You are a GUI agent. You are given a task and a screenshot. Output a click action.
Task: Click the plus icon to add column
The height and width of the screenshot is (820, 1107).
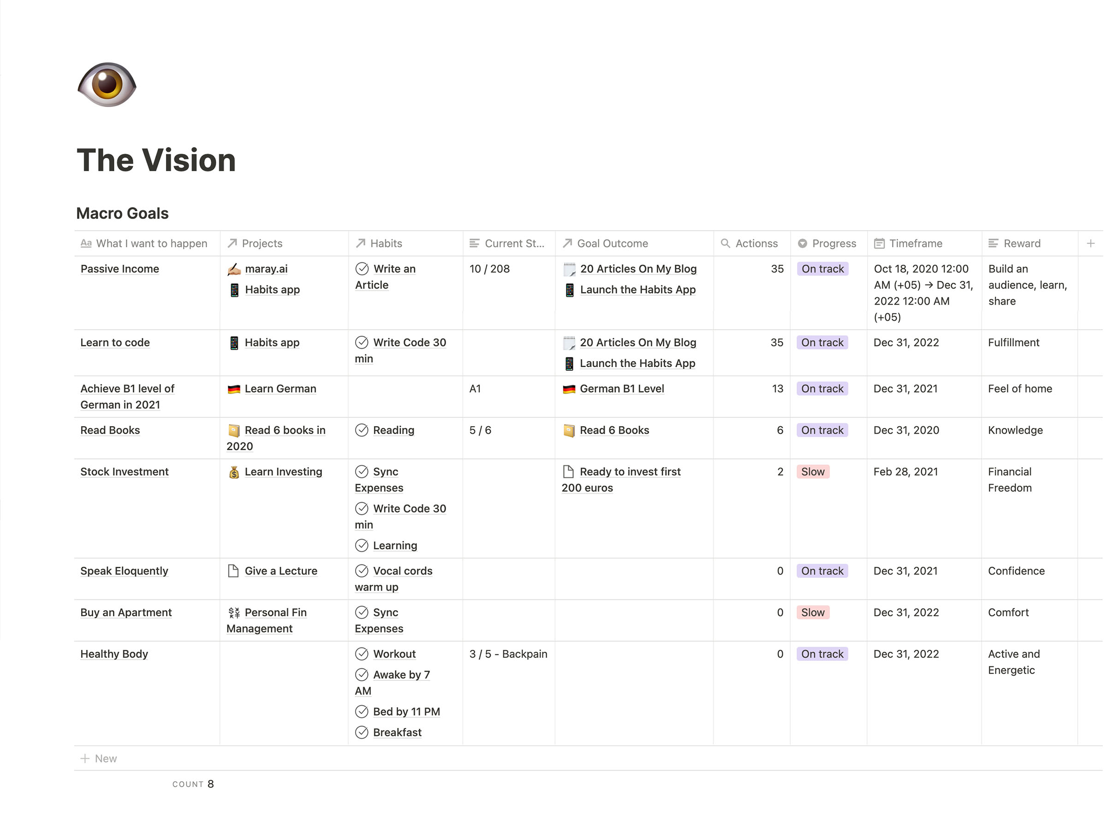[1090, 243]
